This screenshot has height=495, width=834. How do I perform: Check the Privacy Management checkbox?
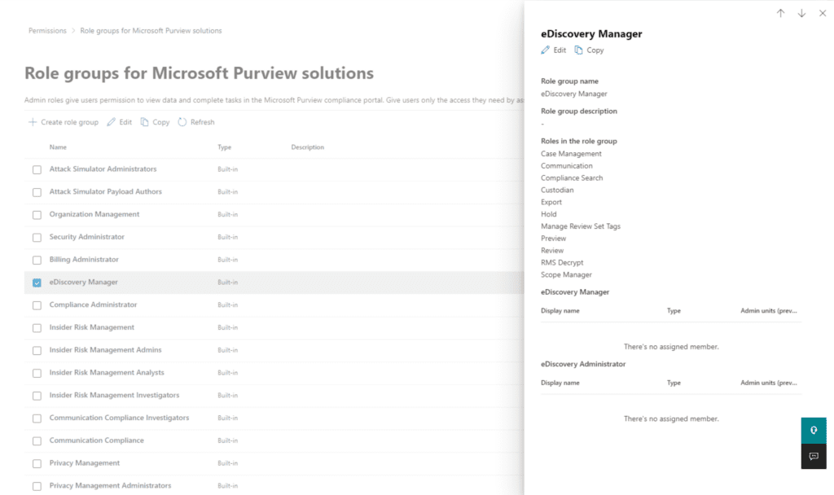pyautogui.click(x=37, y=463)
